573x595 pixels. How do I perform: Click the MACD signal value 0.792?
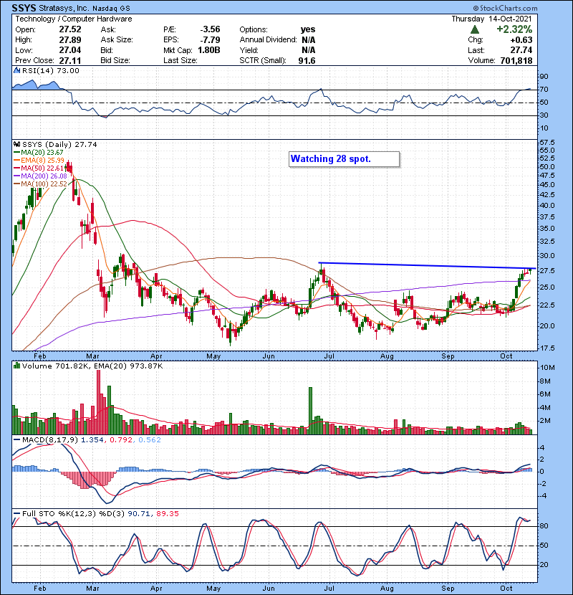(x=120, y=440)
